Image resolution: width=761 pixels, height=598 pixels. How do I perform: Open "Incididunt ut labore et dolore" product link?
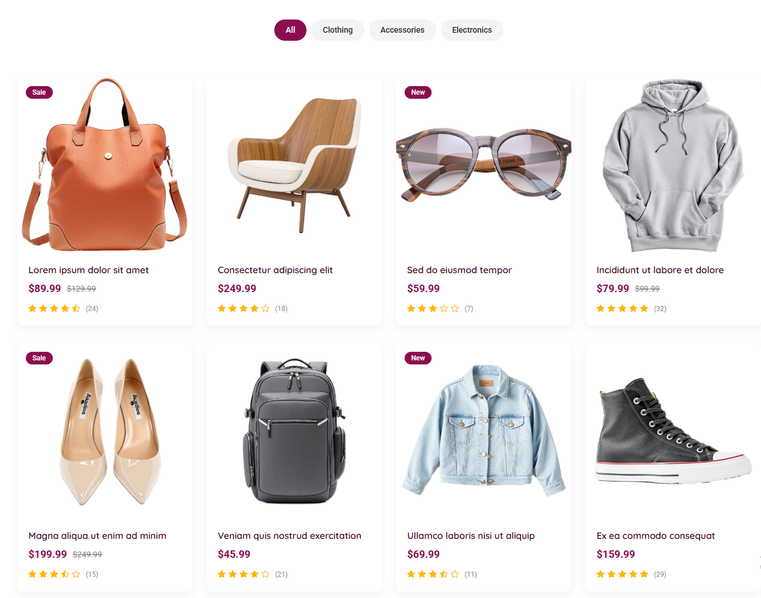pos(660,270)
